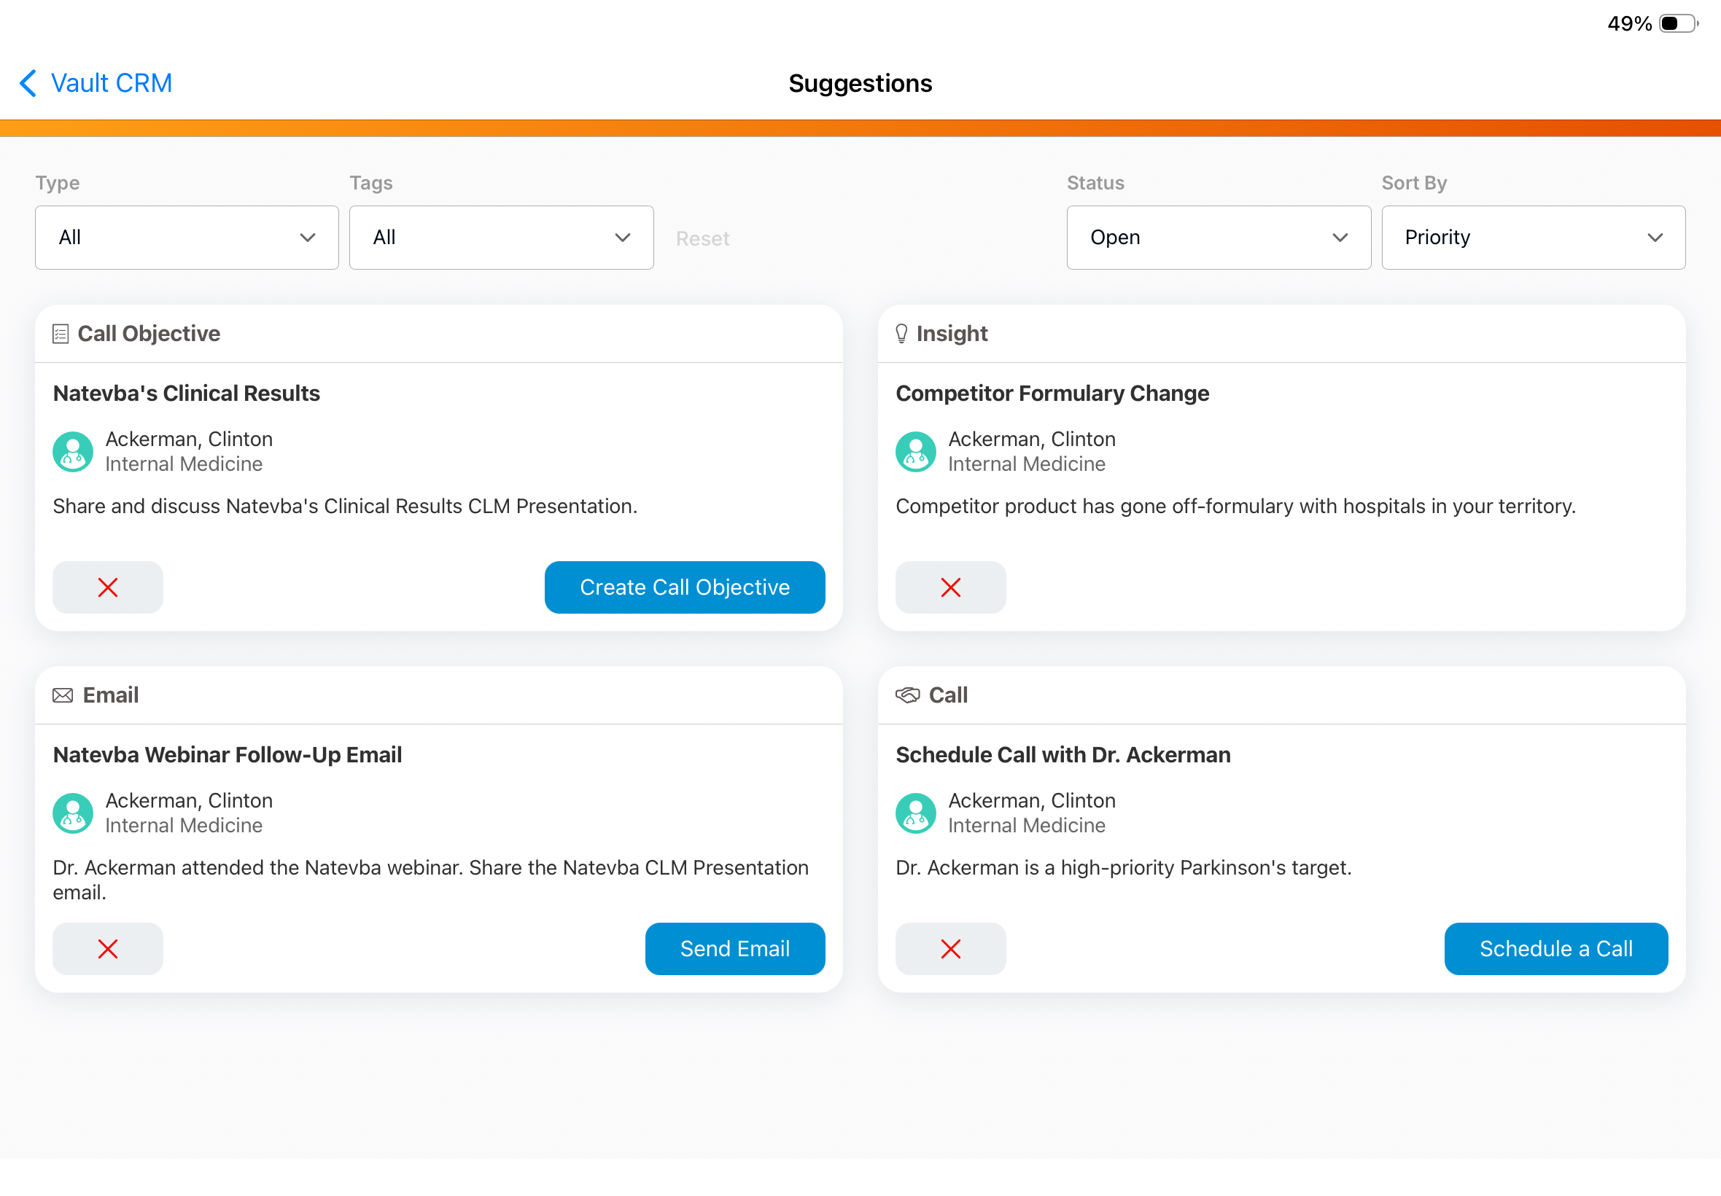Viewport: 1721px width, 1196px height.
Task: Click the Call Objective checklist icon
Action: [x=61, y=334]
